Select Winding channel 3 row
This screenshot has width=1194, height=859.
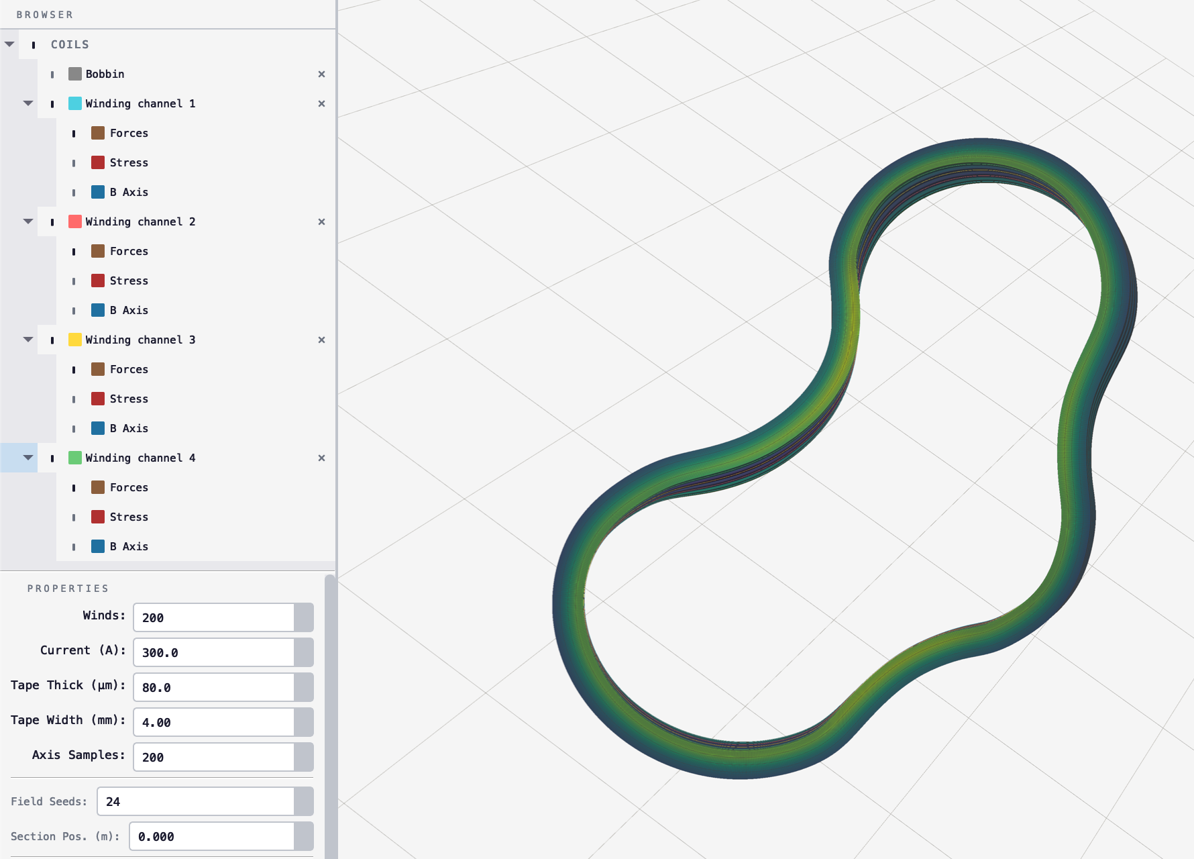tap(186, 340)
